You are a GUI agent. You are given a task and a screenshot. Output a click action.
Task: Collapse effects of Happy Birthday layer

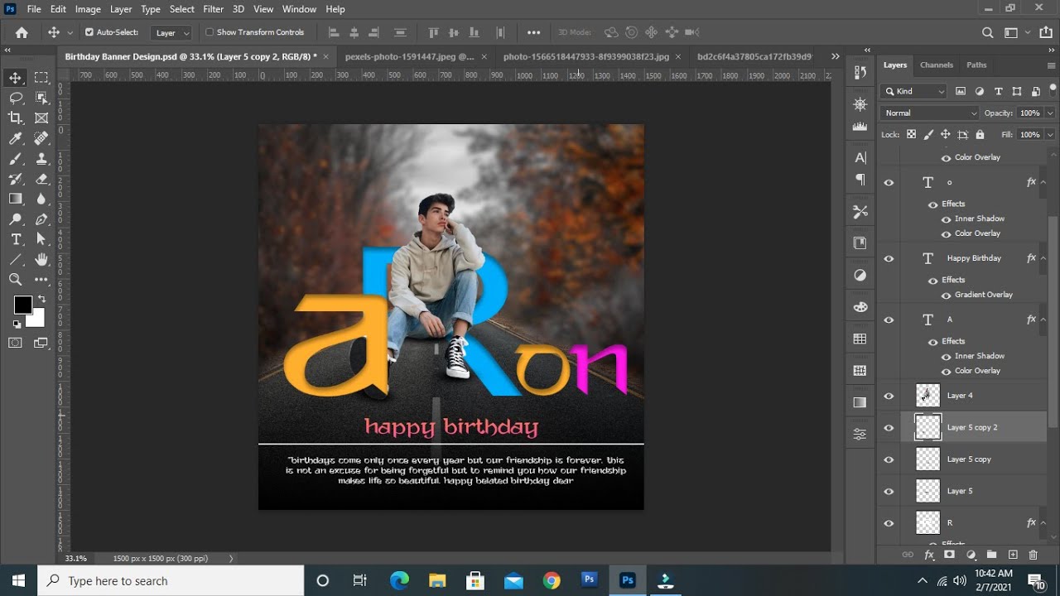[x=1043, y=258]
